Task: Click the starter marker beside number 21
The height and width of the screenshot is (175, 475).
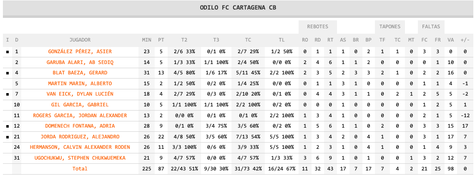Action: (x=7, y=137)
